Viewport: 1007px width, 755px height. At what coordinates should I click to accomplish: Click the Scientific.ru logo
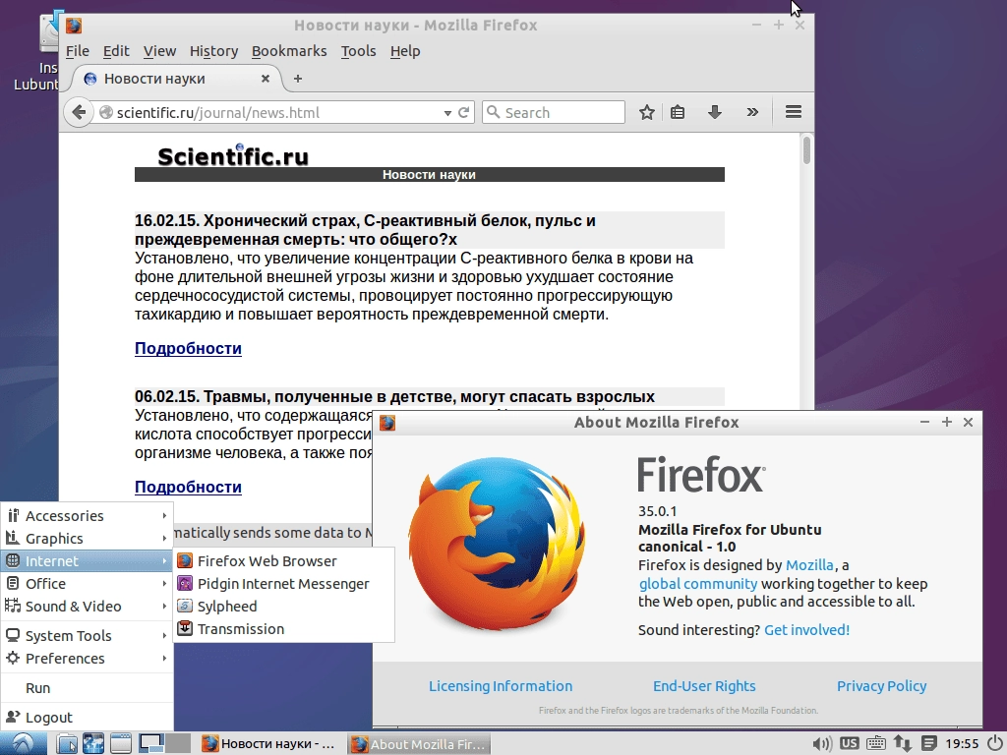233,154
